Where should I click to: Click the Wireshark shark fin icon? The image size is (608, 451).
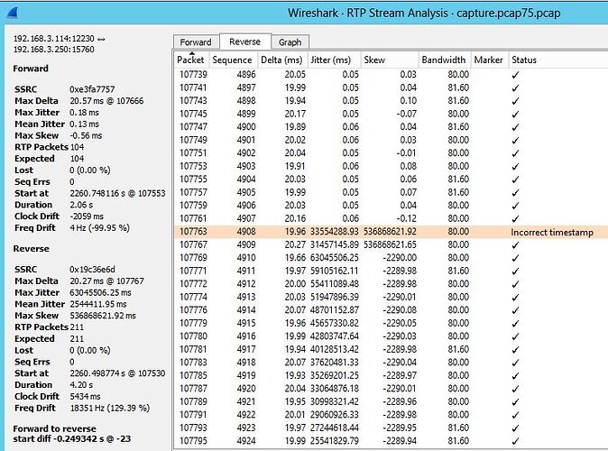pyautogui.click(x=13, y=14)
